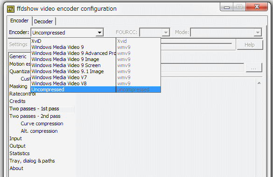Expand the FOURCC dropdown
Viewport: 273px width, 177px height.
[166, 32]
